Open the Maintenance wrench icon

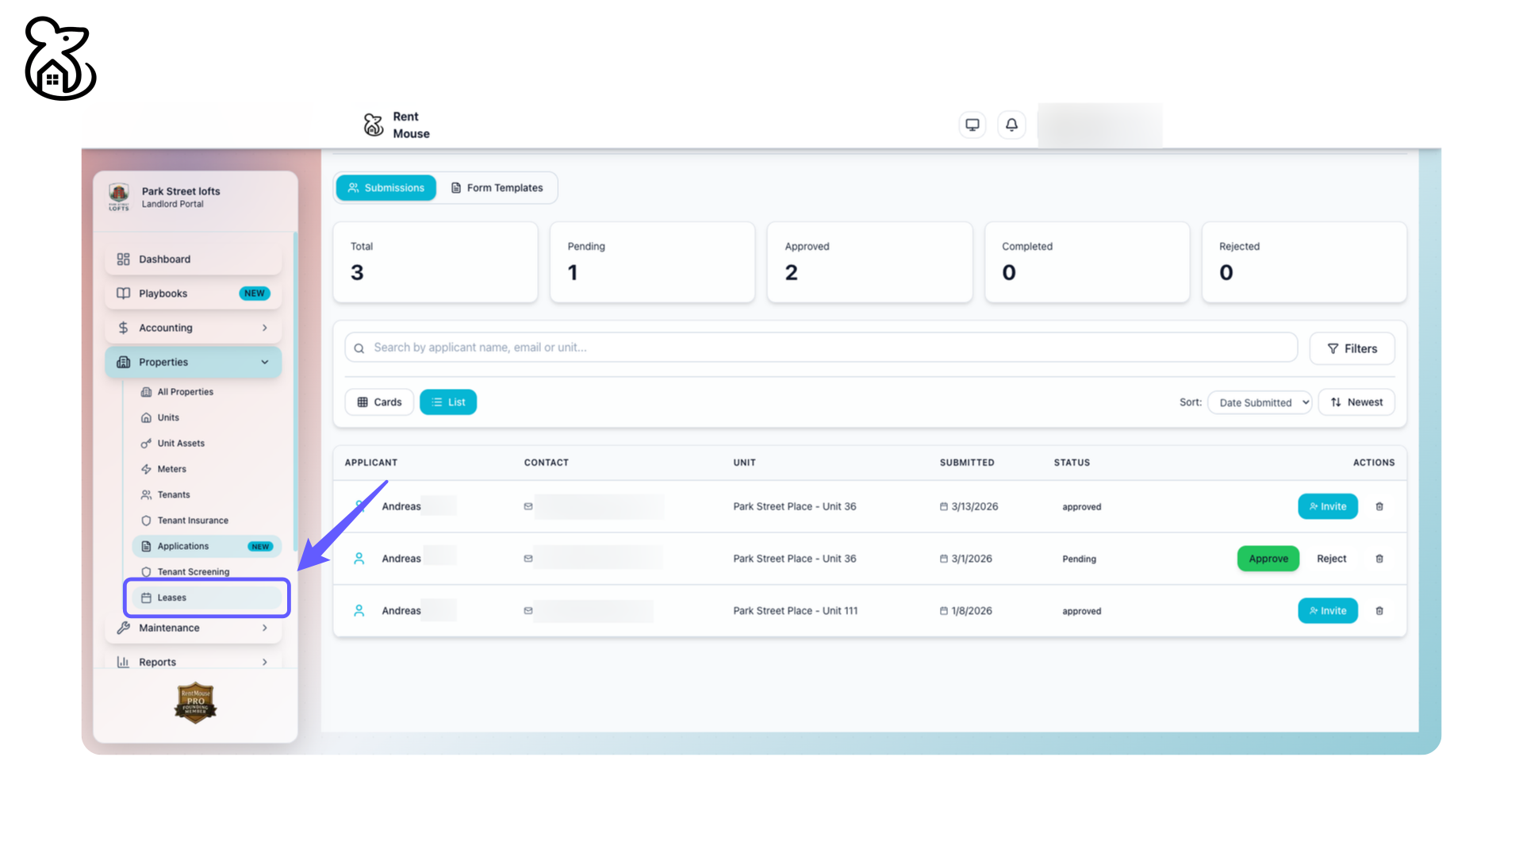[124, 628]
